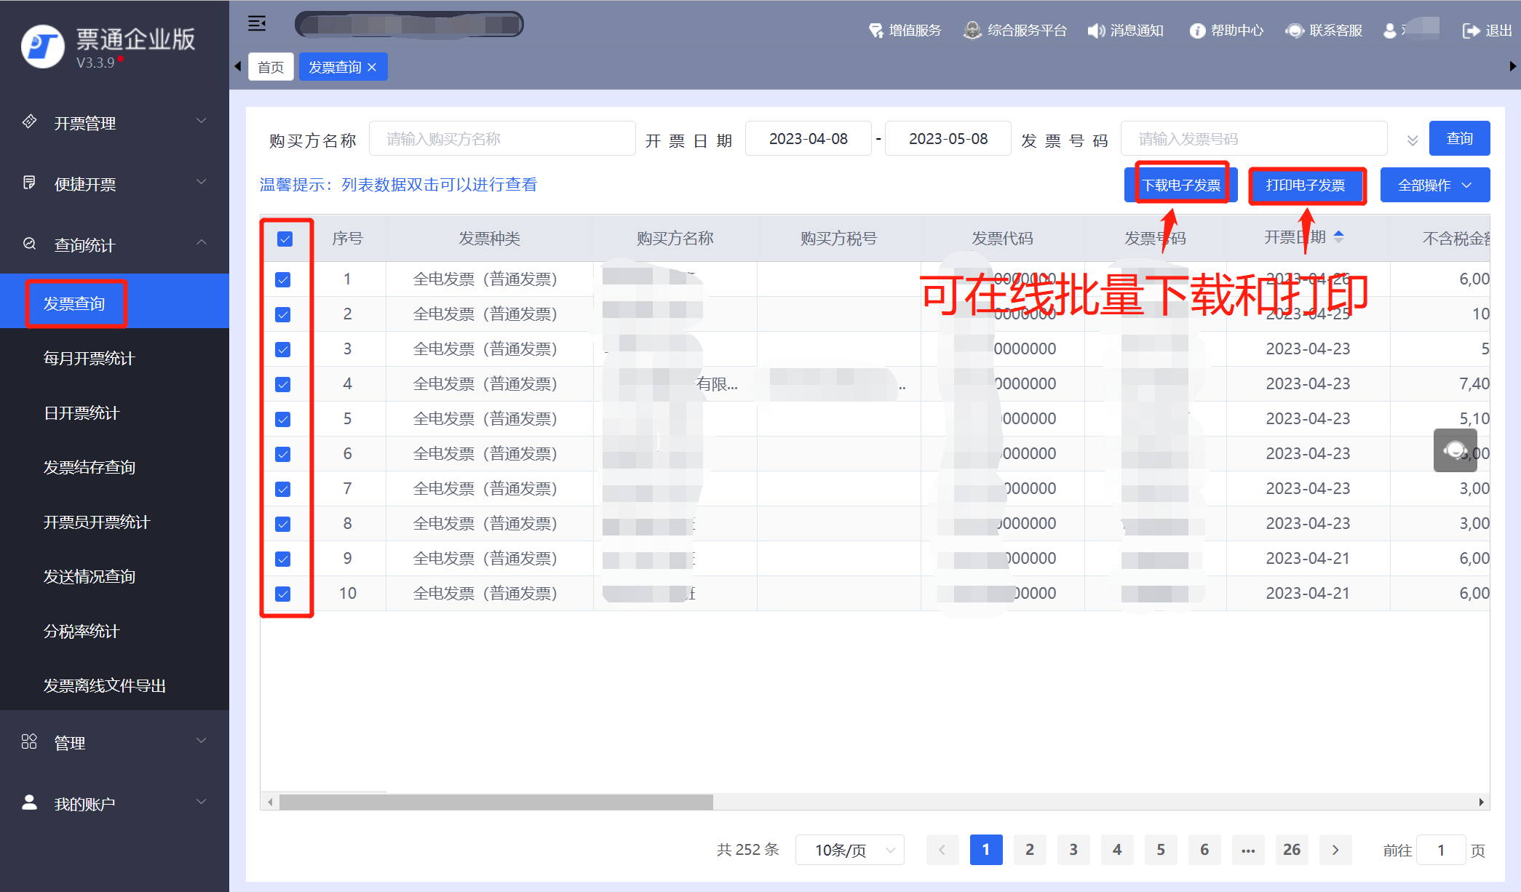Click 打印电子发票 button

point(1306,185)
